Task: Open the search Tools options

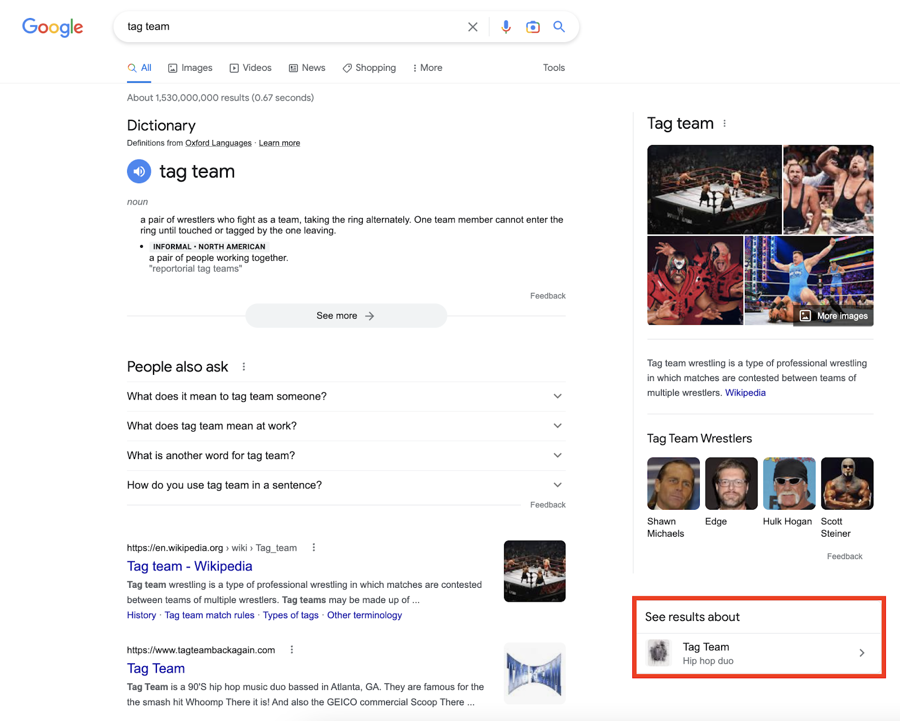Action: (553, 68)
